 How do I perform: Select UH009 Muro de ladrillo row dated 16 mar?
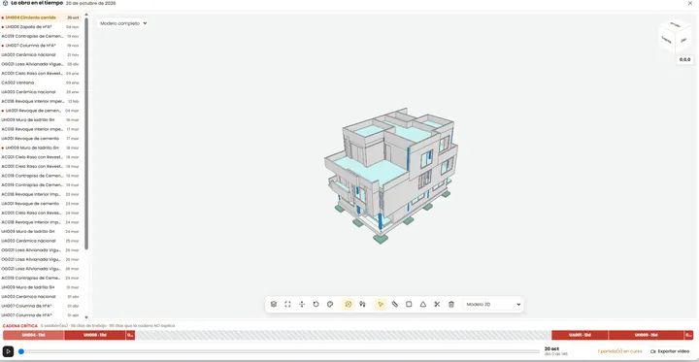(41, 120)
